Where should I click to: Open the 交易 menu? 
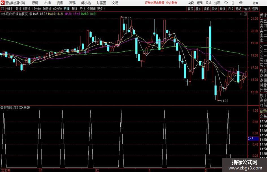pos(115,3)
